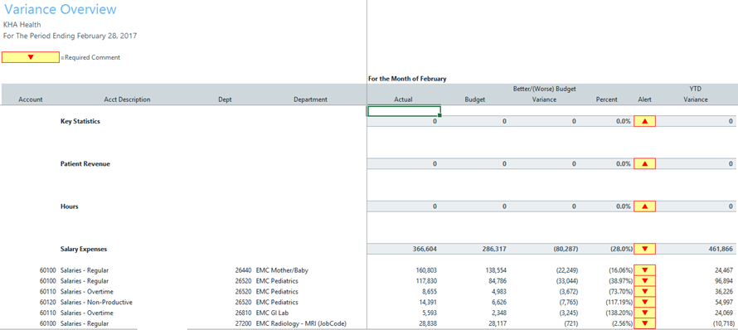Click the Variance Overview title
738x330 pixels.
pos(61,9)
